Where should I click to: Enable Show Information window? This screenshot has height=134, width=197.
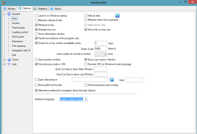click(36, 34)
